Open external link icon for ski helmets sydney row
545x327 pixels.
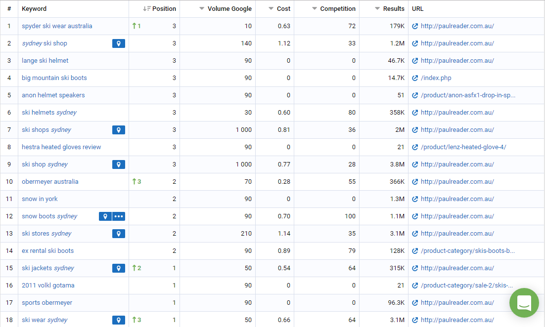tap(414, 113)
